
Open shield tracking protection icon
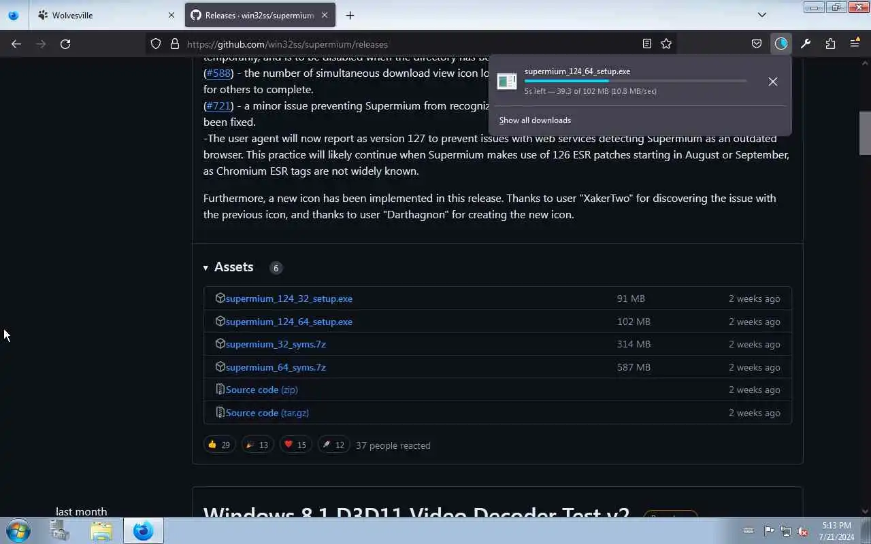156,44
